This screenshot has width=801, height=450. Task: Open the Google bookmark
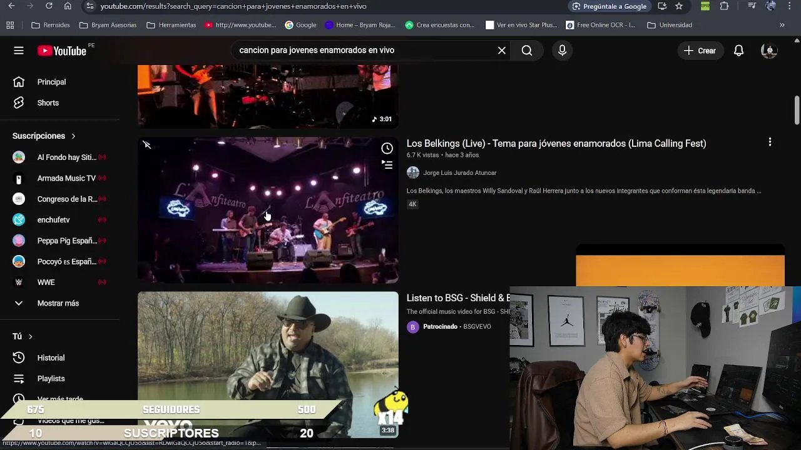click(300, 25)
